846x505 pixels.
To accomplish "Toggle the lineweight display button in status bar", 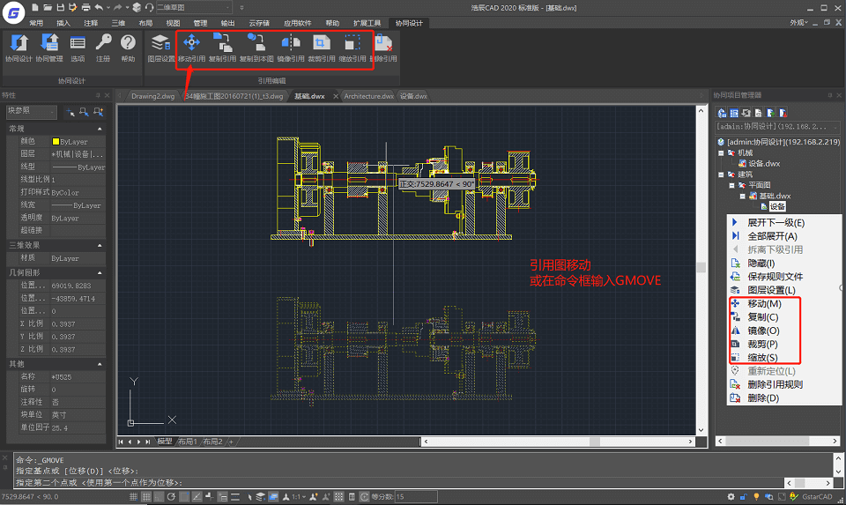I will [235, 497].
